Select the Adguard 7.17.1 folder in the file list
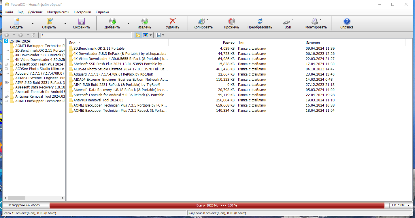The image size is (415, 218). (x=113, y=74)
